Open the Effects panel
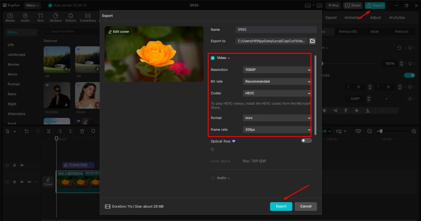Screen dimensions: 421x221 (71, 17)
